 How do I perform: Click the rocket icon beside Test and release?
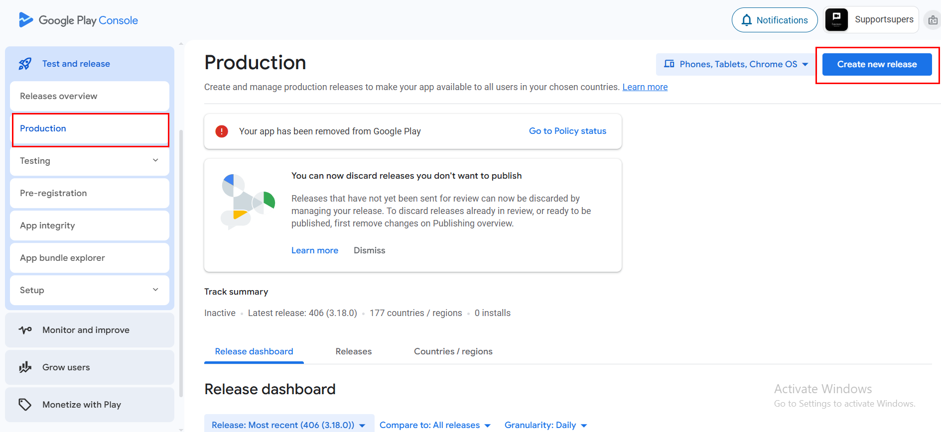[x=25, y=64]
